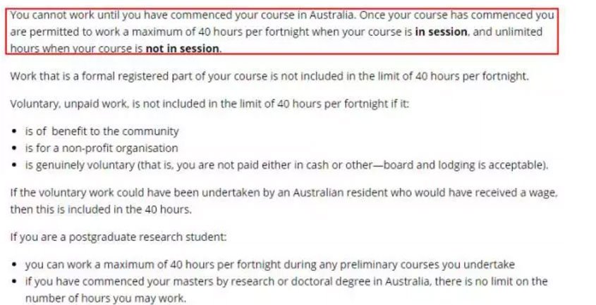Click 'then this is included in the 40 hours' line
The image size is (596, 305).
coord(101,210)
